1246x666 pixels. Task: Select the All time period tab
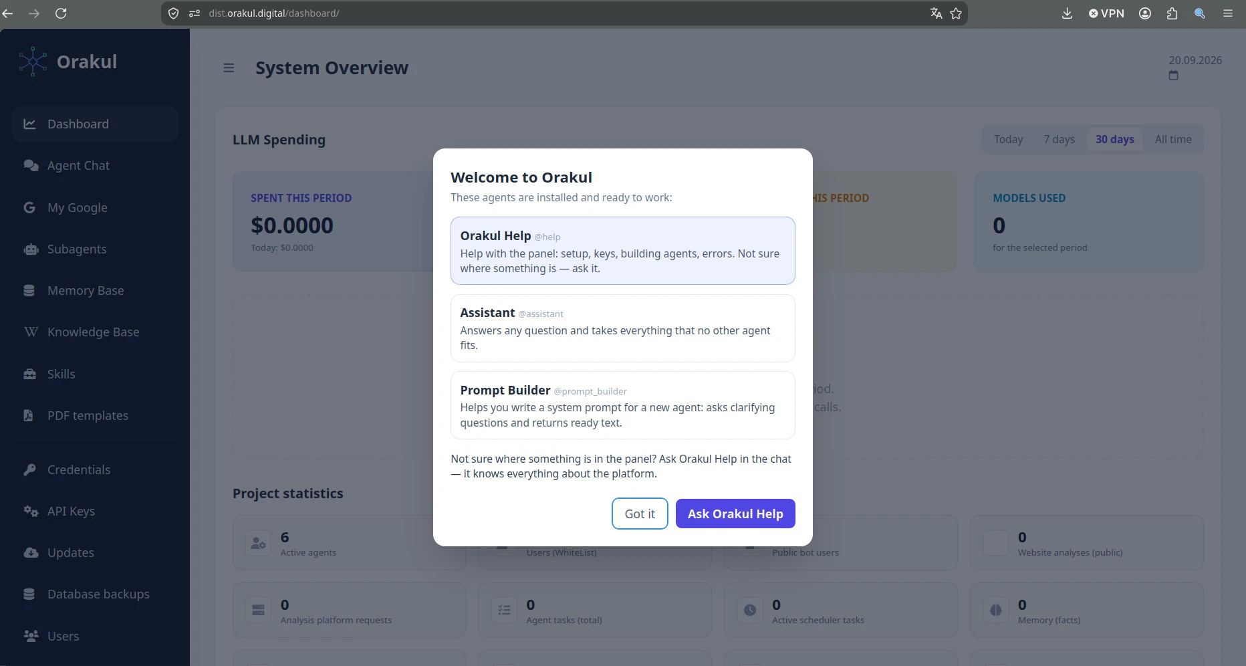(1173, 139)
